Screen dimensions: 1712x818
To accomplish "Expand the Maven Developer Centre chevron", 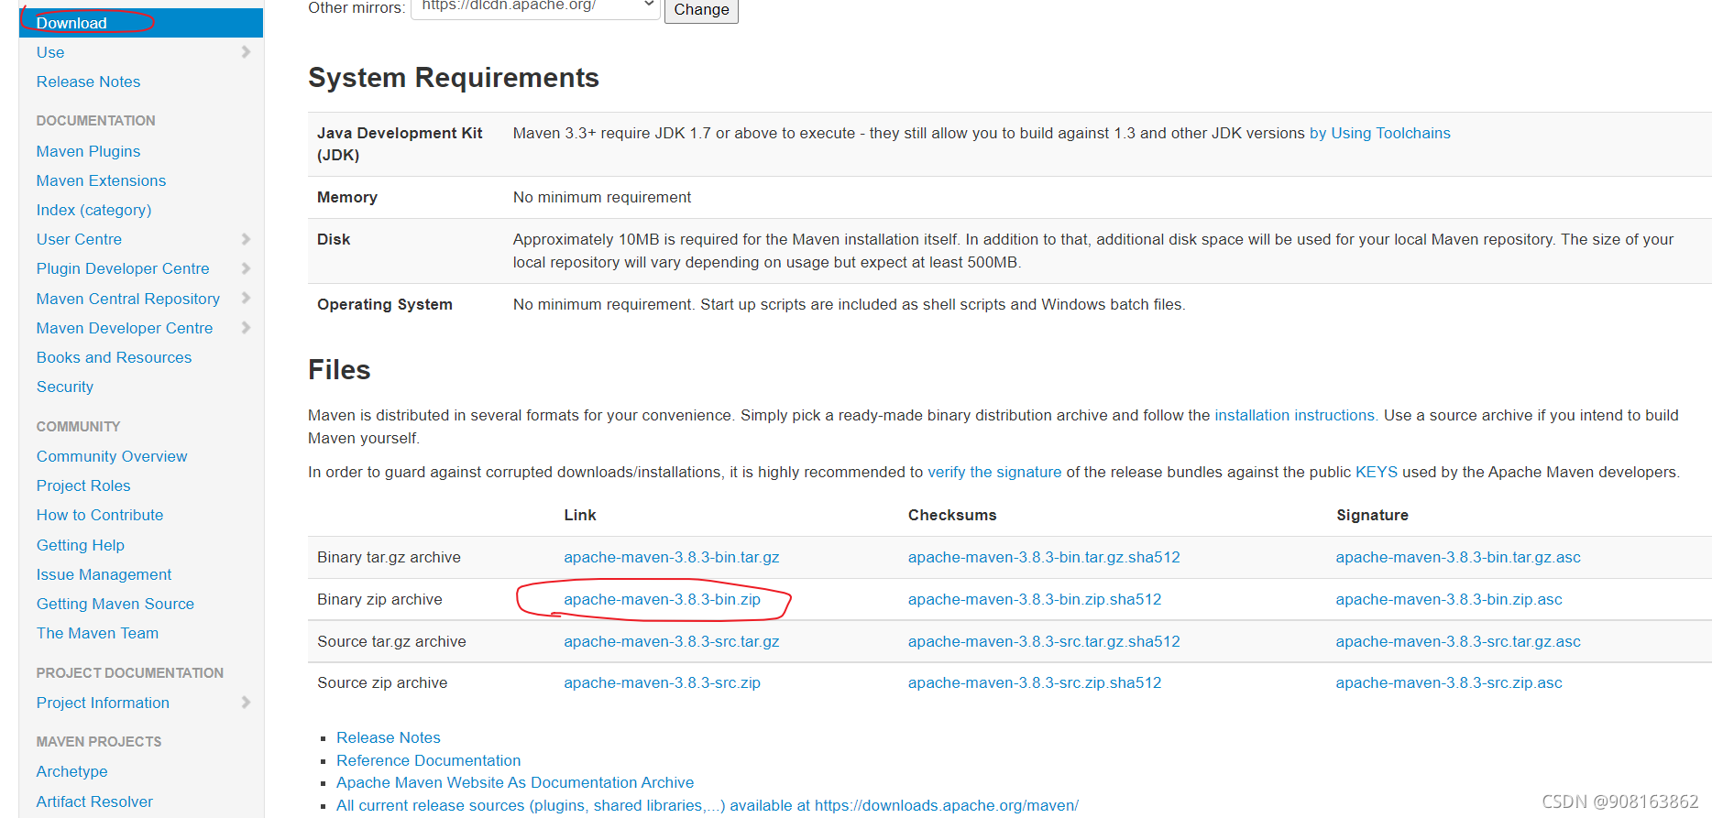I will click(x=246, y=327).
